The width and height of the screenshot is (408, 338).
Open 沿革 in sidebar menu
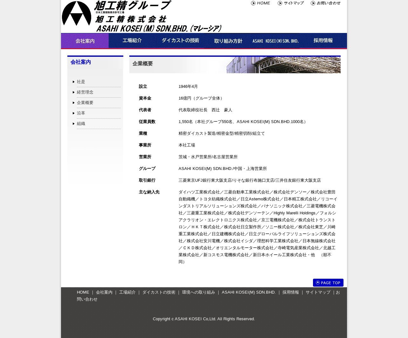(x=81, y=113)
